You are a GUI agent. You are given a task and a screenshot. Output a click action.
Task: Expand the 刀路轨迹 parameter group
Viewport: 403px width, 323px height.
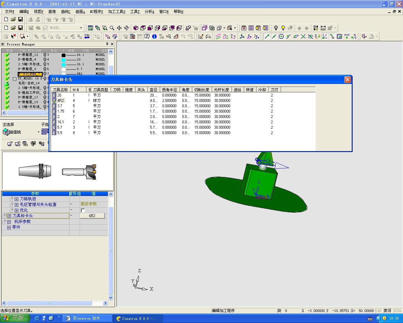click(x=16, y=199)
